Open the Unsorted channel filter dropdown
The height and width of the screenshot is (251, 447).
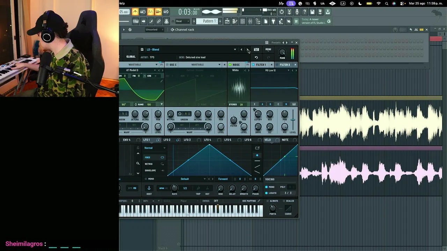click(x=154, y=30)
